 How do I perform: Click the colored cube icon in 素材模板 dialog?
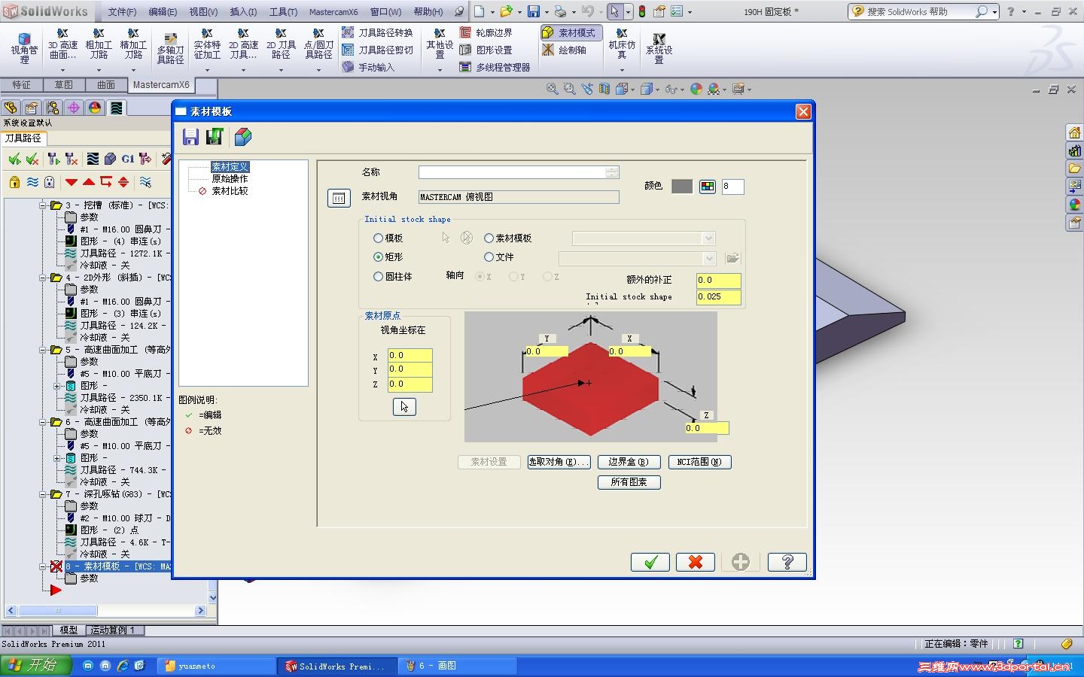pyautogui.click(x=242, y=136)
